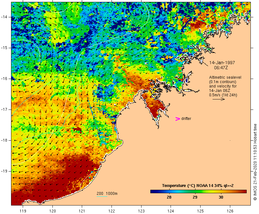Screen dimensions: 259x214
Task: Click the longitude axis label '120'
Action: point(52,211)
